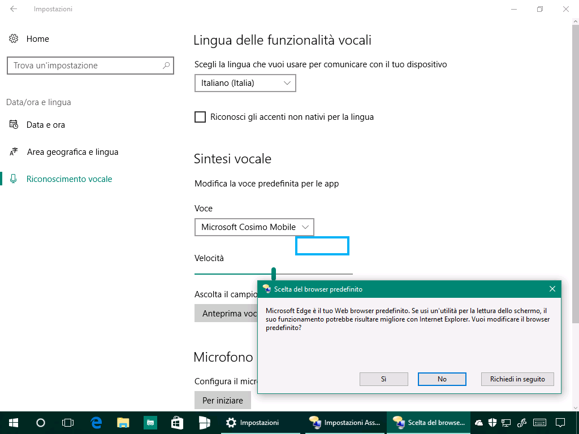The height and width of the screenshot is (434, 579).
Task: Open network icon in system tray
Action: (506, 423)
